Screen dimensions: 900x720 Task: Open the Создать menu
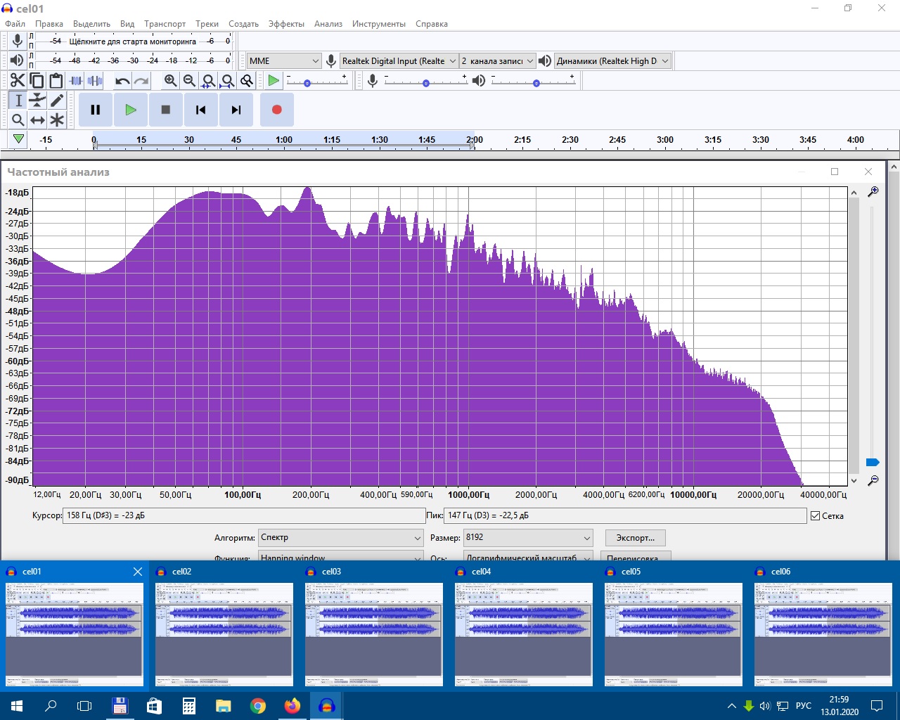click(244, 24)
